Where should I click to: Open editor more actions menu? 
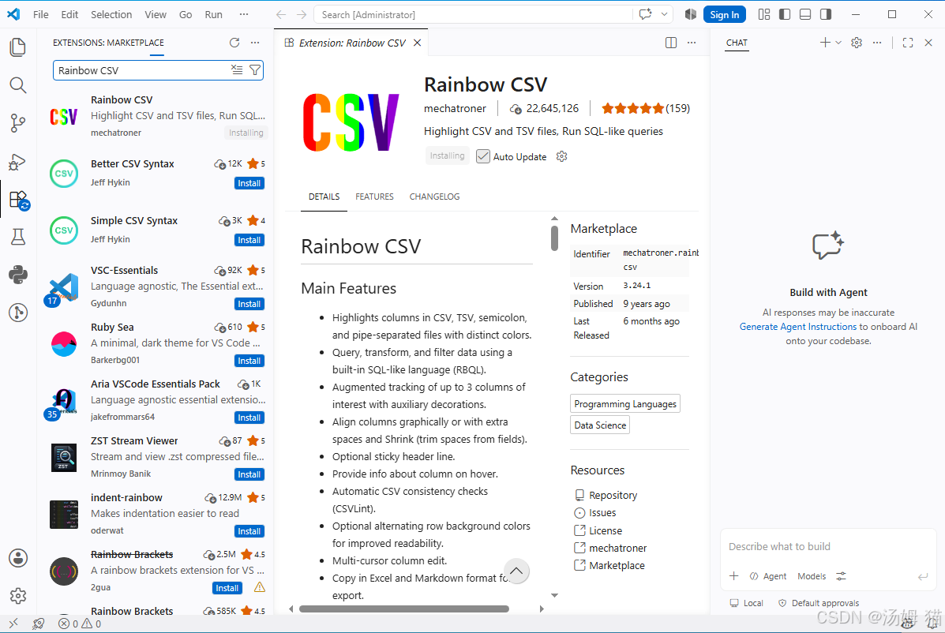(692, 43)
